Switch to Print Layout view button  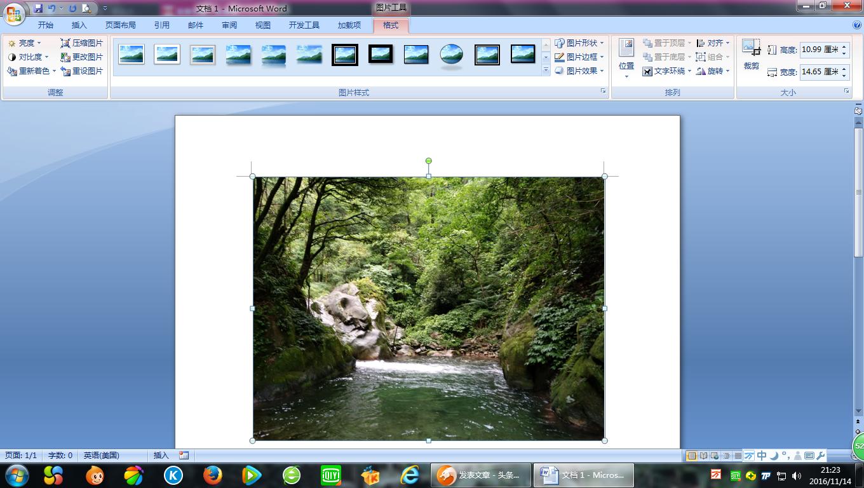click(691, 456)
